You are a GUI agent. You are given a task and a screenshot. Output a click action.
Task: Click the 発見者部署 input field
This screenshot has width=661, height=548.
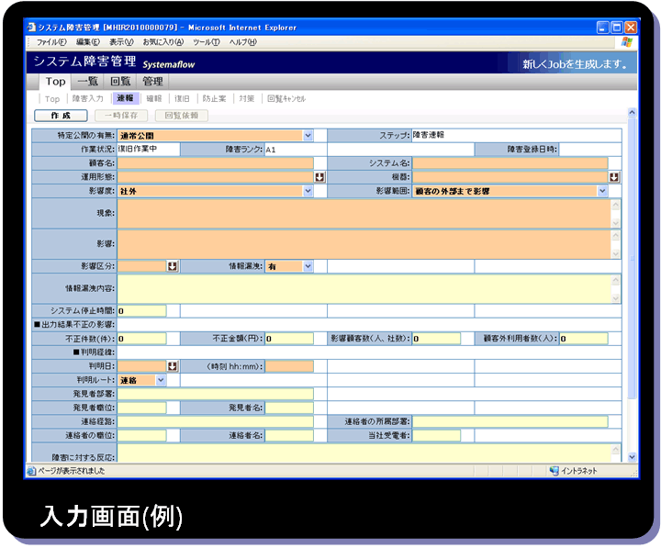click(x=216, y=394)
